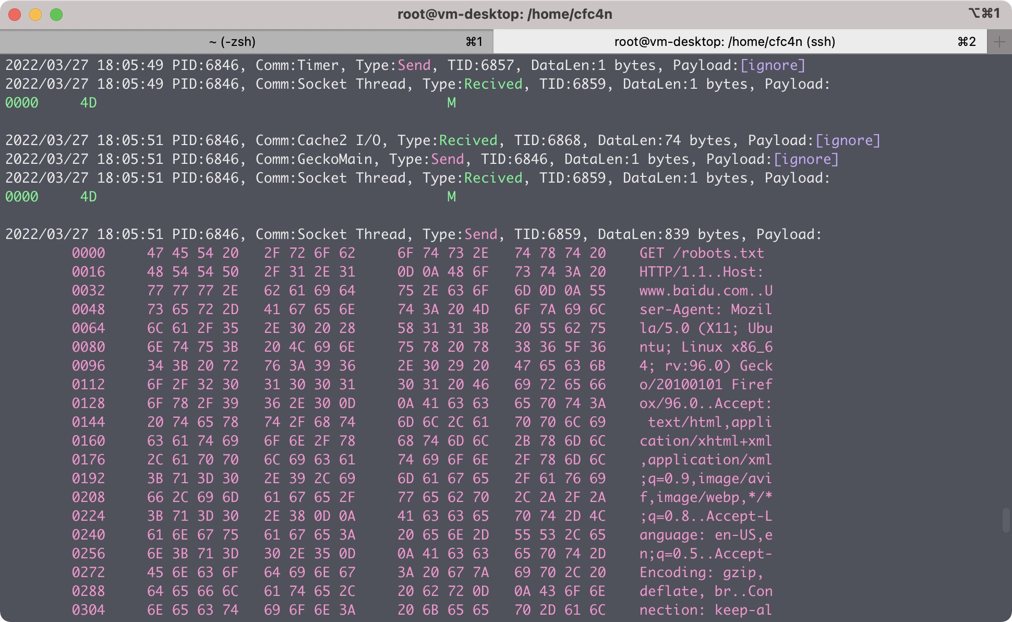This screenshot has width=1012, height=622.
Task: Click [ignore] payload on the Timer line
Action: pyautogui.click(x=773, y=65)
